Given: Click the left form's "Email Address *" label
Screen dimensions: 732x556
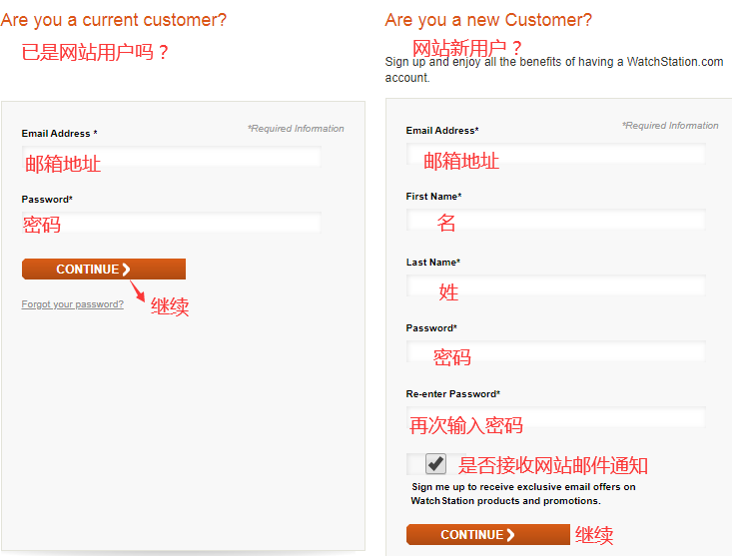Looking at the screenshot, I should tap(60, 134).
